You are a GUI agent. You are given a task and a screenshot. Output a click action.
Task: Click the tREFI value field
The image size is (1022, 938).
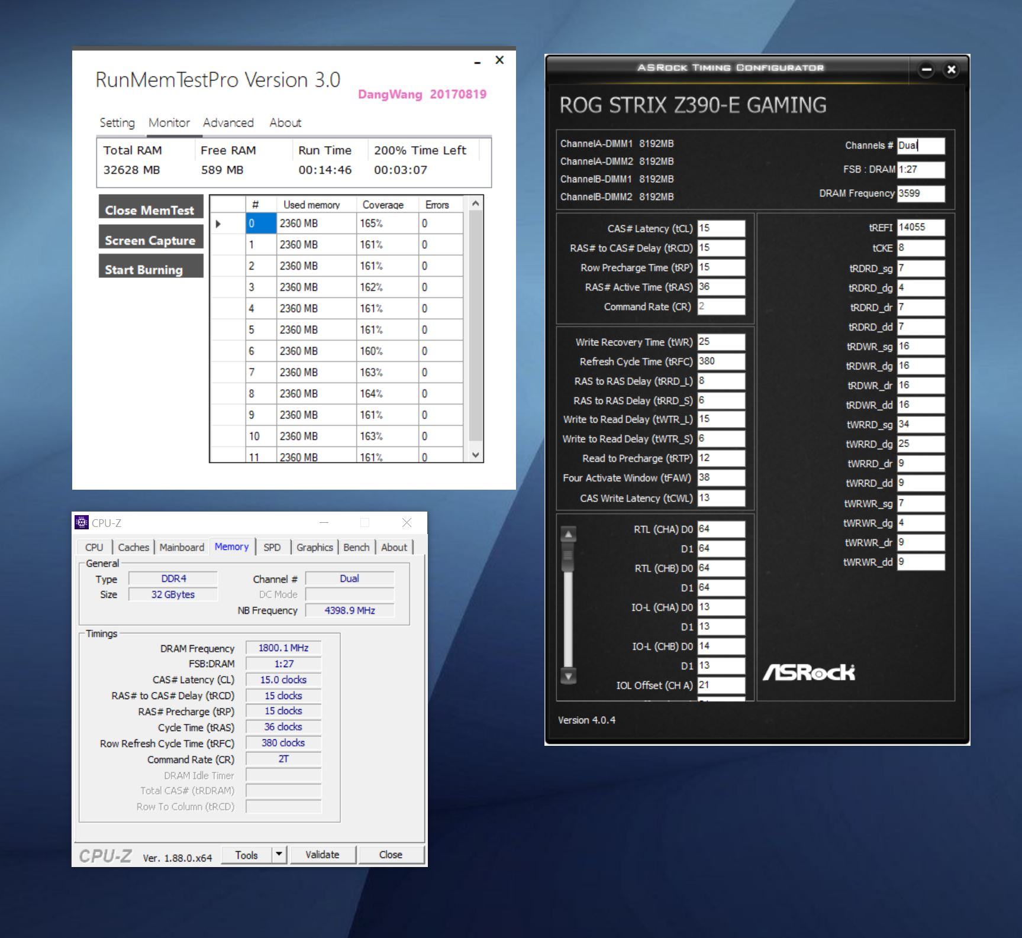(x=921, y=227)
